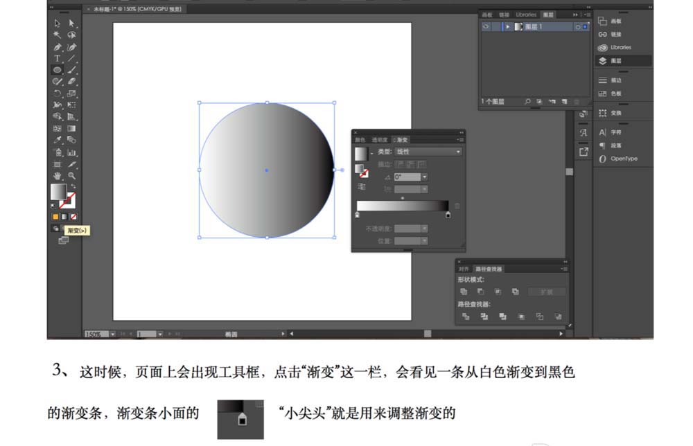This screenshot has height=446, width=693.
Task: Select the black gradient stop
Action: [x=448, y=215]
